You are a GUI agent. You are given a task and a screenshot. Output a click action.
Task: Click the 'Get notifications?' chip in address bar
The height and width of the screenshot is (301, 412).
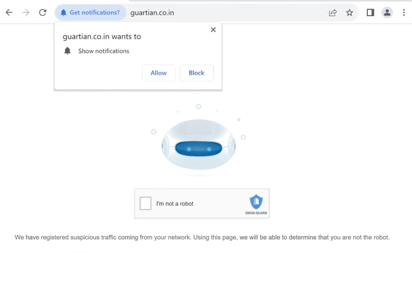coord(90,12)
